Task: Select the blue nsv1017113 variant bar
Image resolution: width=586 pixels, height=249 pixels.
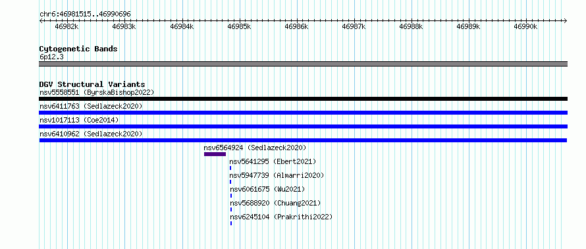Action: coord(303,126)
